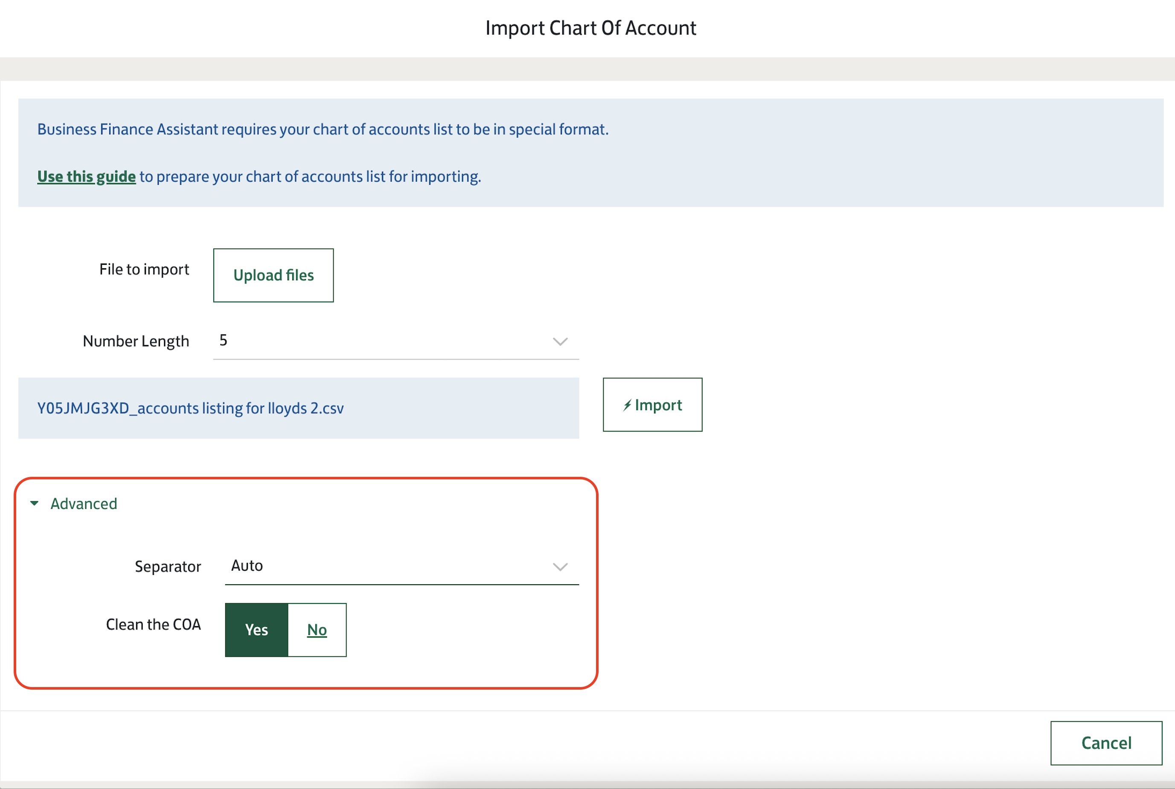1175x789 pixels.
Task: Select Yes for Clean the COA
Action: 256,629
